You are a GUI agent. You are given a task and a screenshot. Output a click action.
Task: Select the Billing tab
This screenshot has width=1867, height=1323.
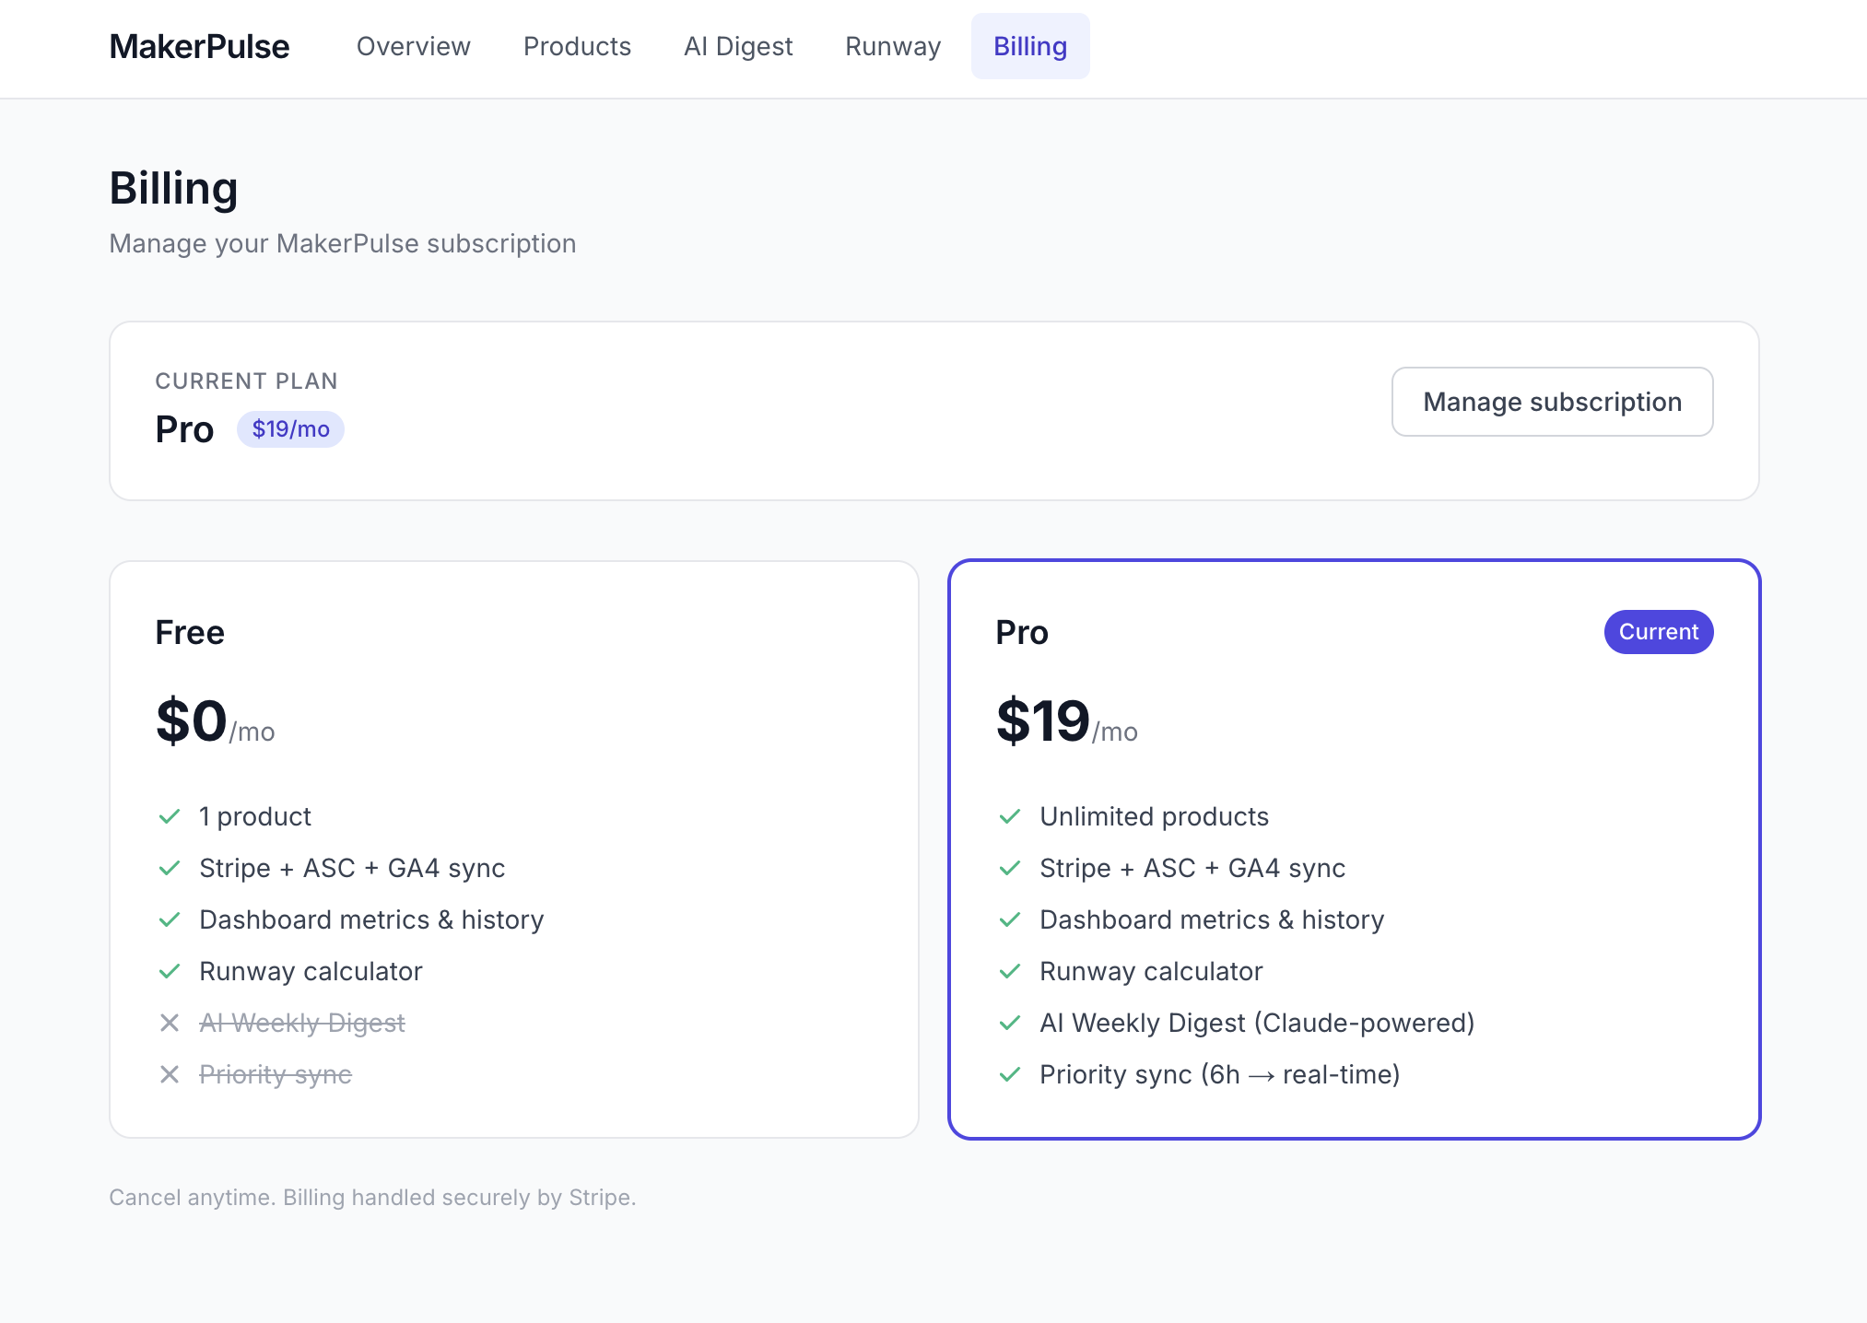1030,46
